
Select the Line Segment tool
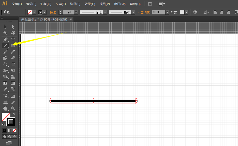point(5,46)
